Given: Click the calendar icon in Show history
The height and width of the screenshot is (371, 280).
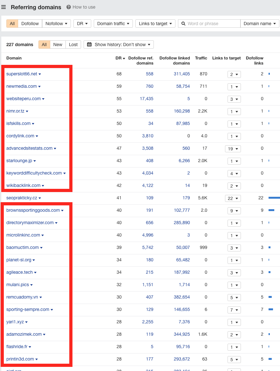Looking at the screenshot, I should 89,45.
